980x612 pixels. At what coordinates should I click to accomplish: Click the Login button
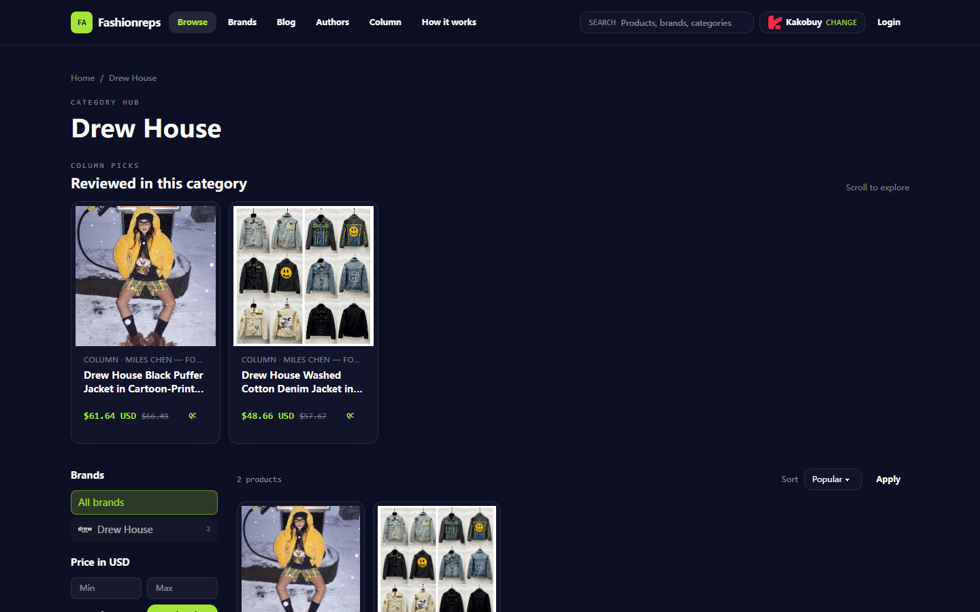889,22
